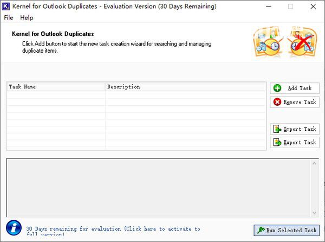Click the Import Task button
Viewport: 325px width, 242px height.
coord(295,129)
